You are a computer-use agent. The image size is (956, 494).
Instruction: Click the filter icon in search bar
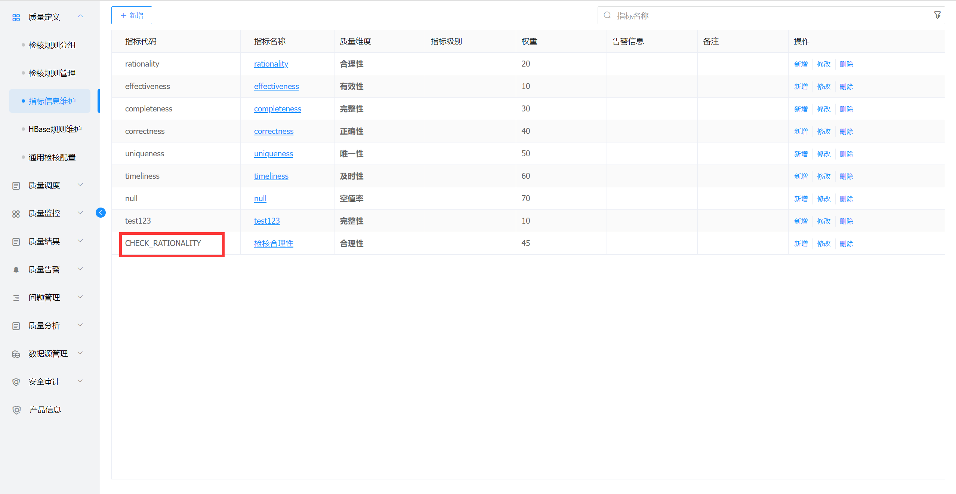tap(937, 15)
